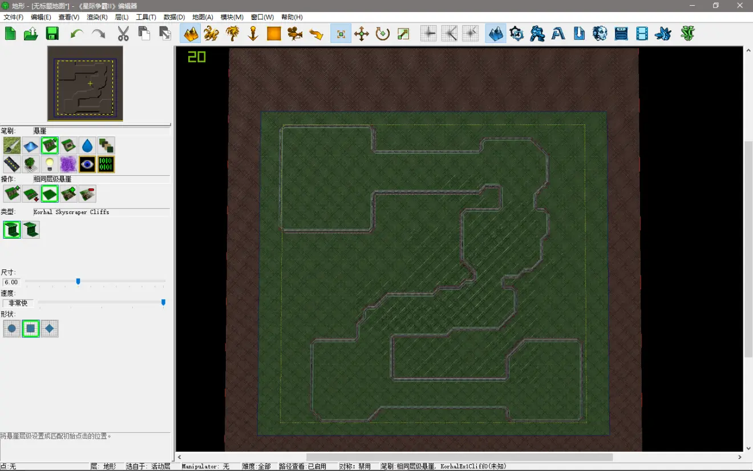Copy selection using the pages icon
Image resolution: width=753 pixels, height=471 pixels.
tap(144, 34)
